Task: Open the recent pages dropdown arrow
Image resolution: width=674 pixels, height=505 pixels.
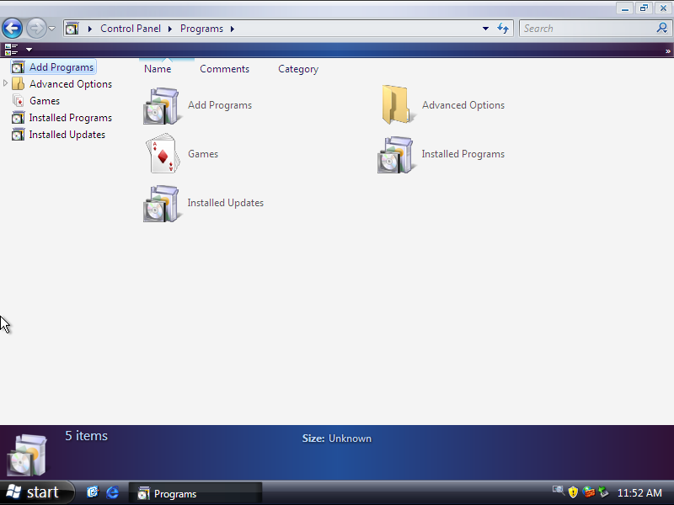Action: click(x=52, y=29)
